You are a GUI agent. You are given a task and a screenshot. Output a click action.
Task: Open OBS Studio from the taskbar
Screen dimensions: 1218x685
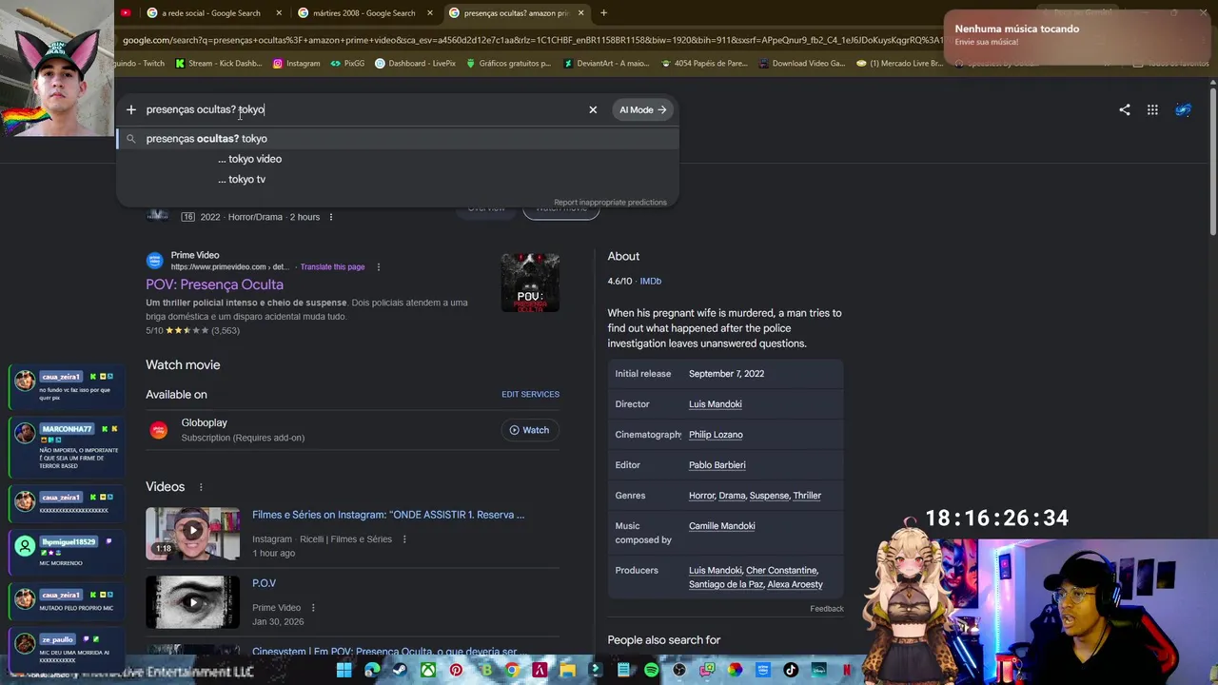(x=679, y=670)
